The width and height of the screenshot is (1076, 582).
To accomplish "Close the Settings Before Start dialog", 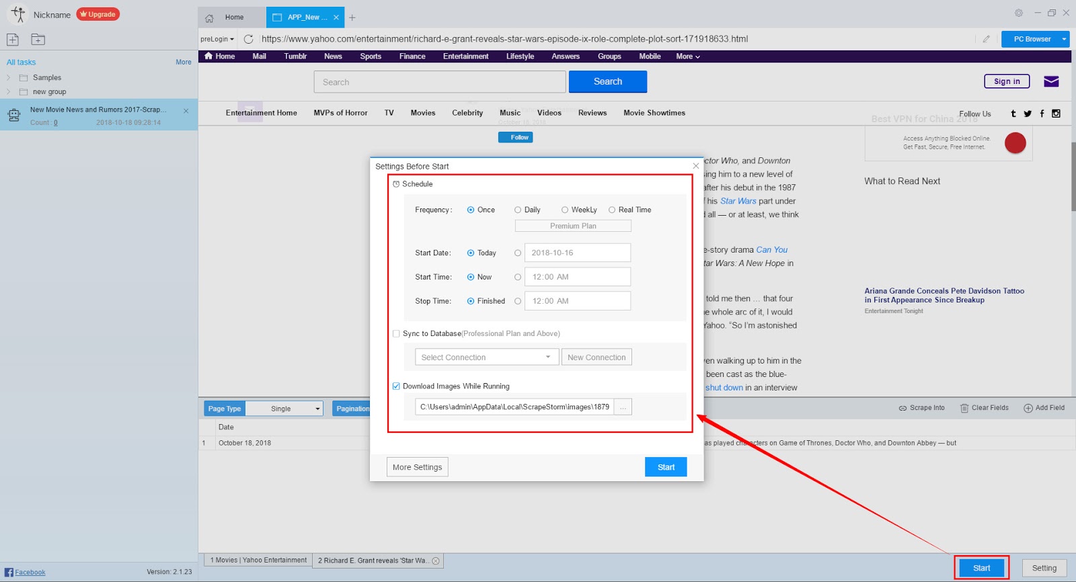I will tap(696, 165).
